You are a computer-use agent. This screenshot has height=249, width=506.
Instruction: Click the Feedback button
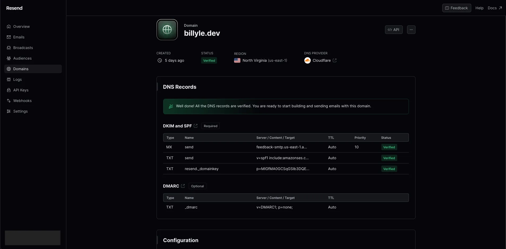pyautogui.click(x=457, y=8)
